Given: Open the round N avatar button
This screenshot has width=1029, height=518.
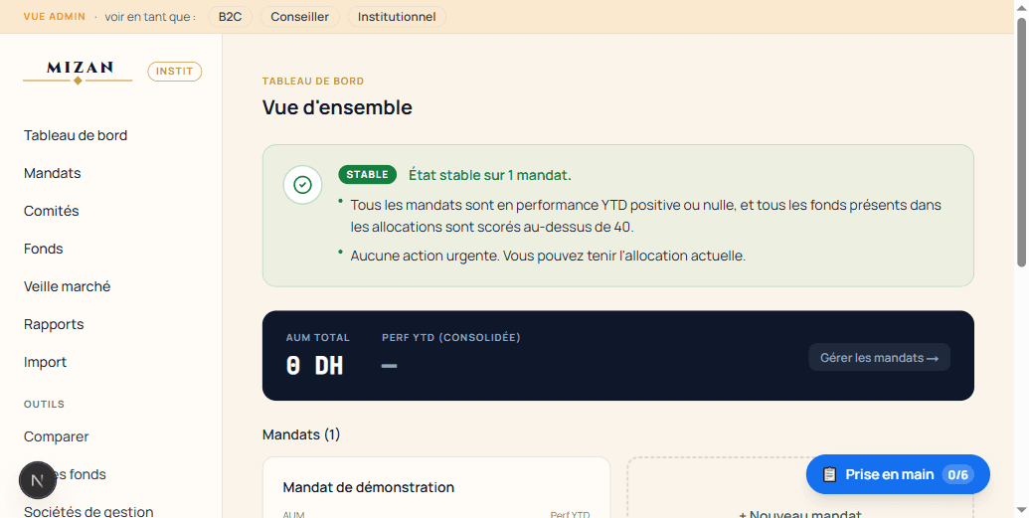Looking at the screenshot, I should point(38,480).
